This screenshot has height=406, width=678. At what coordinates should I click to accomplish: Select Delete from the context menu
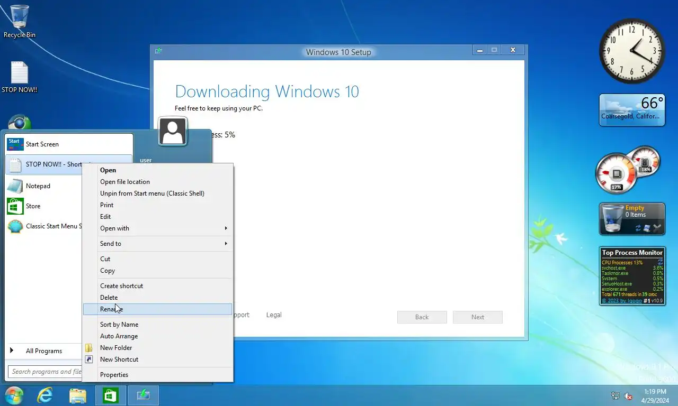(158, 298)
